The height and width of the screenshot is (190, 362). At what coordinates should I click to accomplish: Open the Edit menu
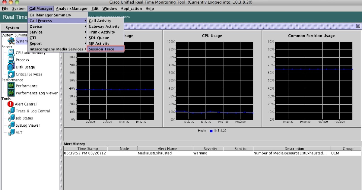pos(95,9)
